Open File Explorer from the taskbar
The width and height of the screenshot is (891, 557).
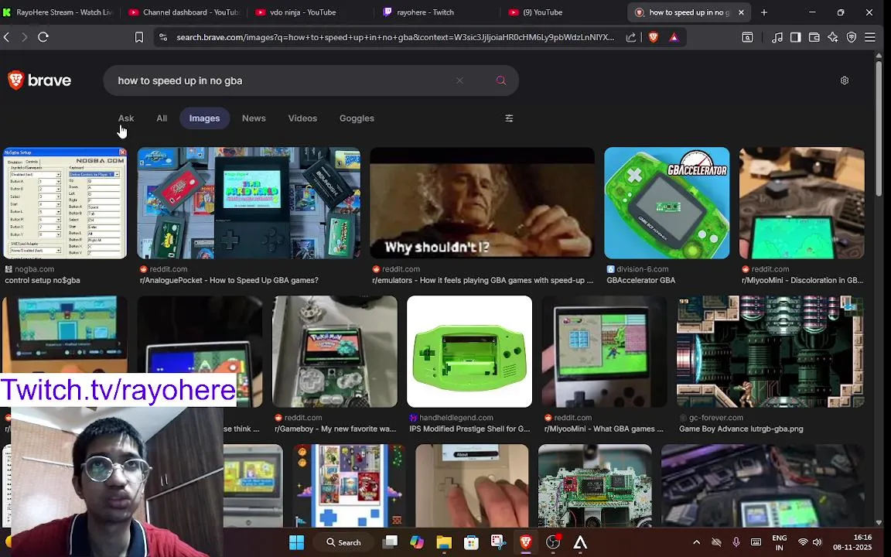click(x=444, y=542)
